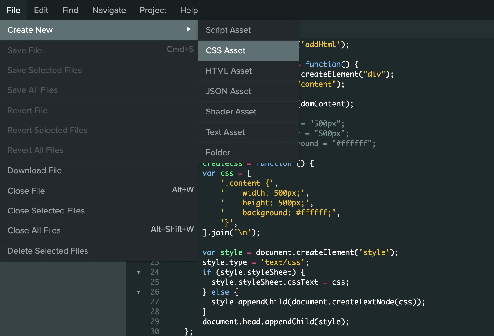
Task: Select Revert File option
Action: (x=99, y=110)
